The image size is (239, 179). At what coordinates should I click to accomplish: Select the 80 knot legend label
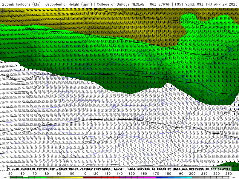[x=47, y=174]
